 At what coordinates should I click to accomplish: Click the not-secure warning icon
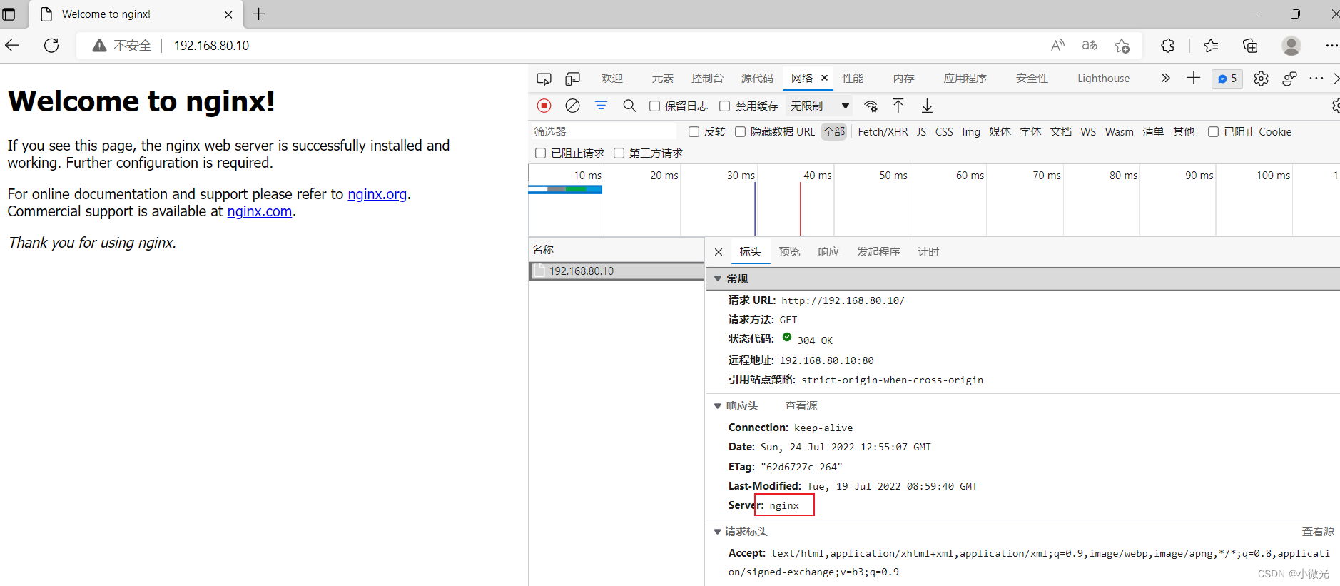(100, 46)
